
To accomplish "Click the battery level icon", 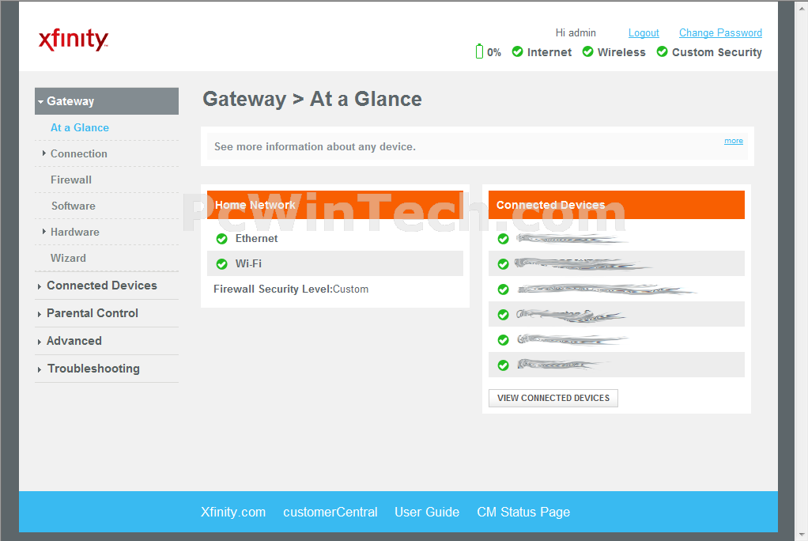I will tap(479, 51).
